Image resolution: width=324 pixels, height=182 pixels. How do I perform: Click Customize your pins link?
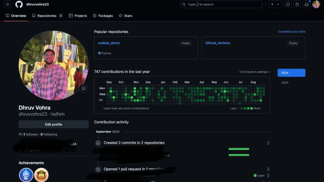click(292, 32)
